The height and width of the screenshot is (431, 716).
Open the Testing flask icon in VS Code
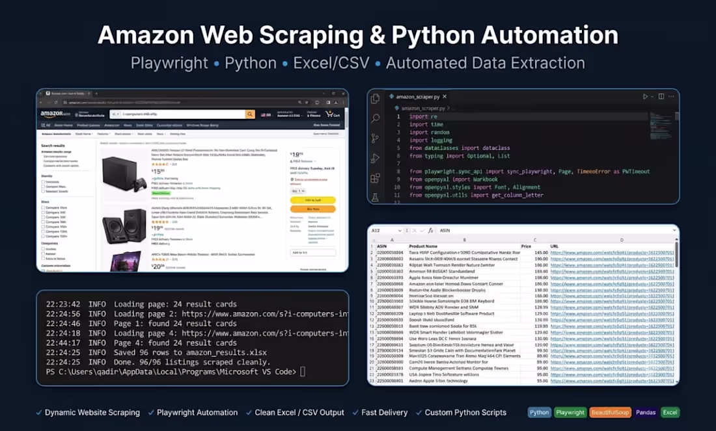(x=376, y=197)
